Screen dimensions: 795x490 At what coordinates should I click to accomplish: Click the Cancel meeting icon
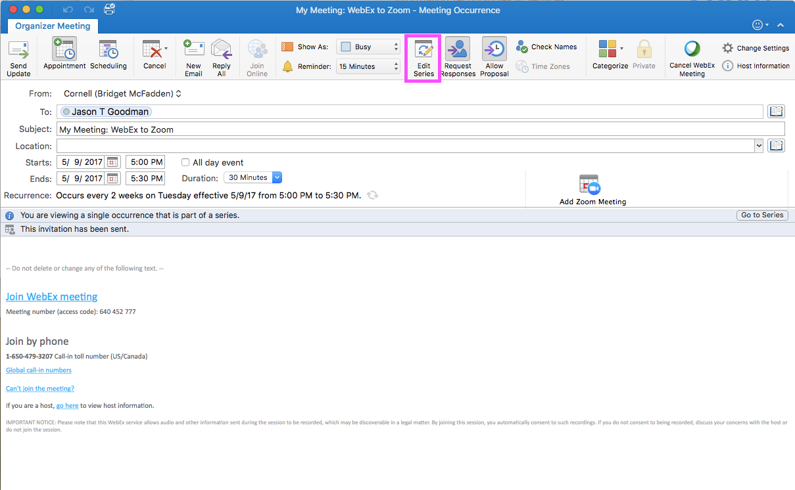(x=152, y=50)
